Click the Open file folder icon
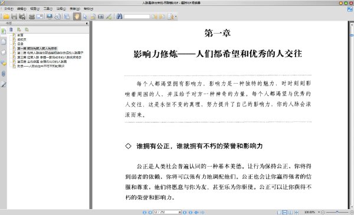 click(x=6, y=16)
